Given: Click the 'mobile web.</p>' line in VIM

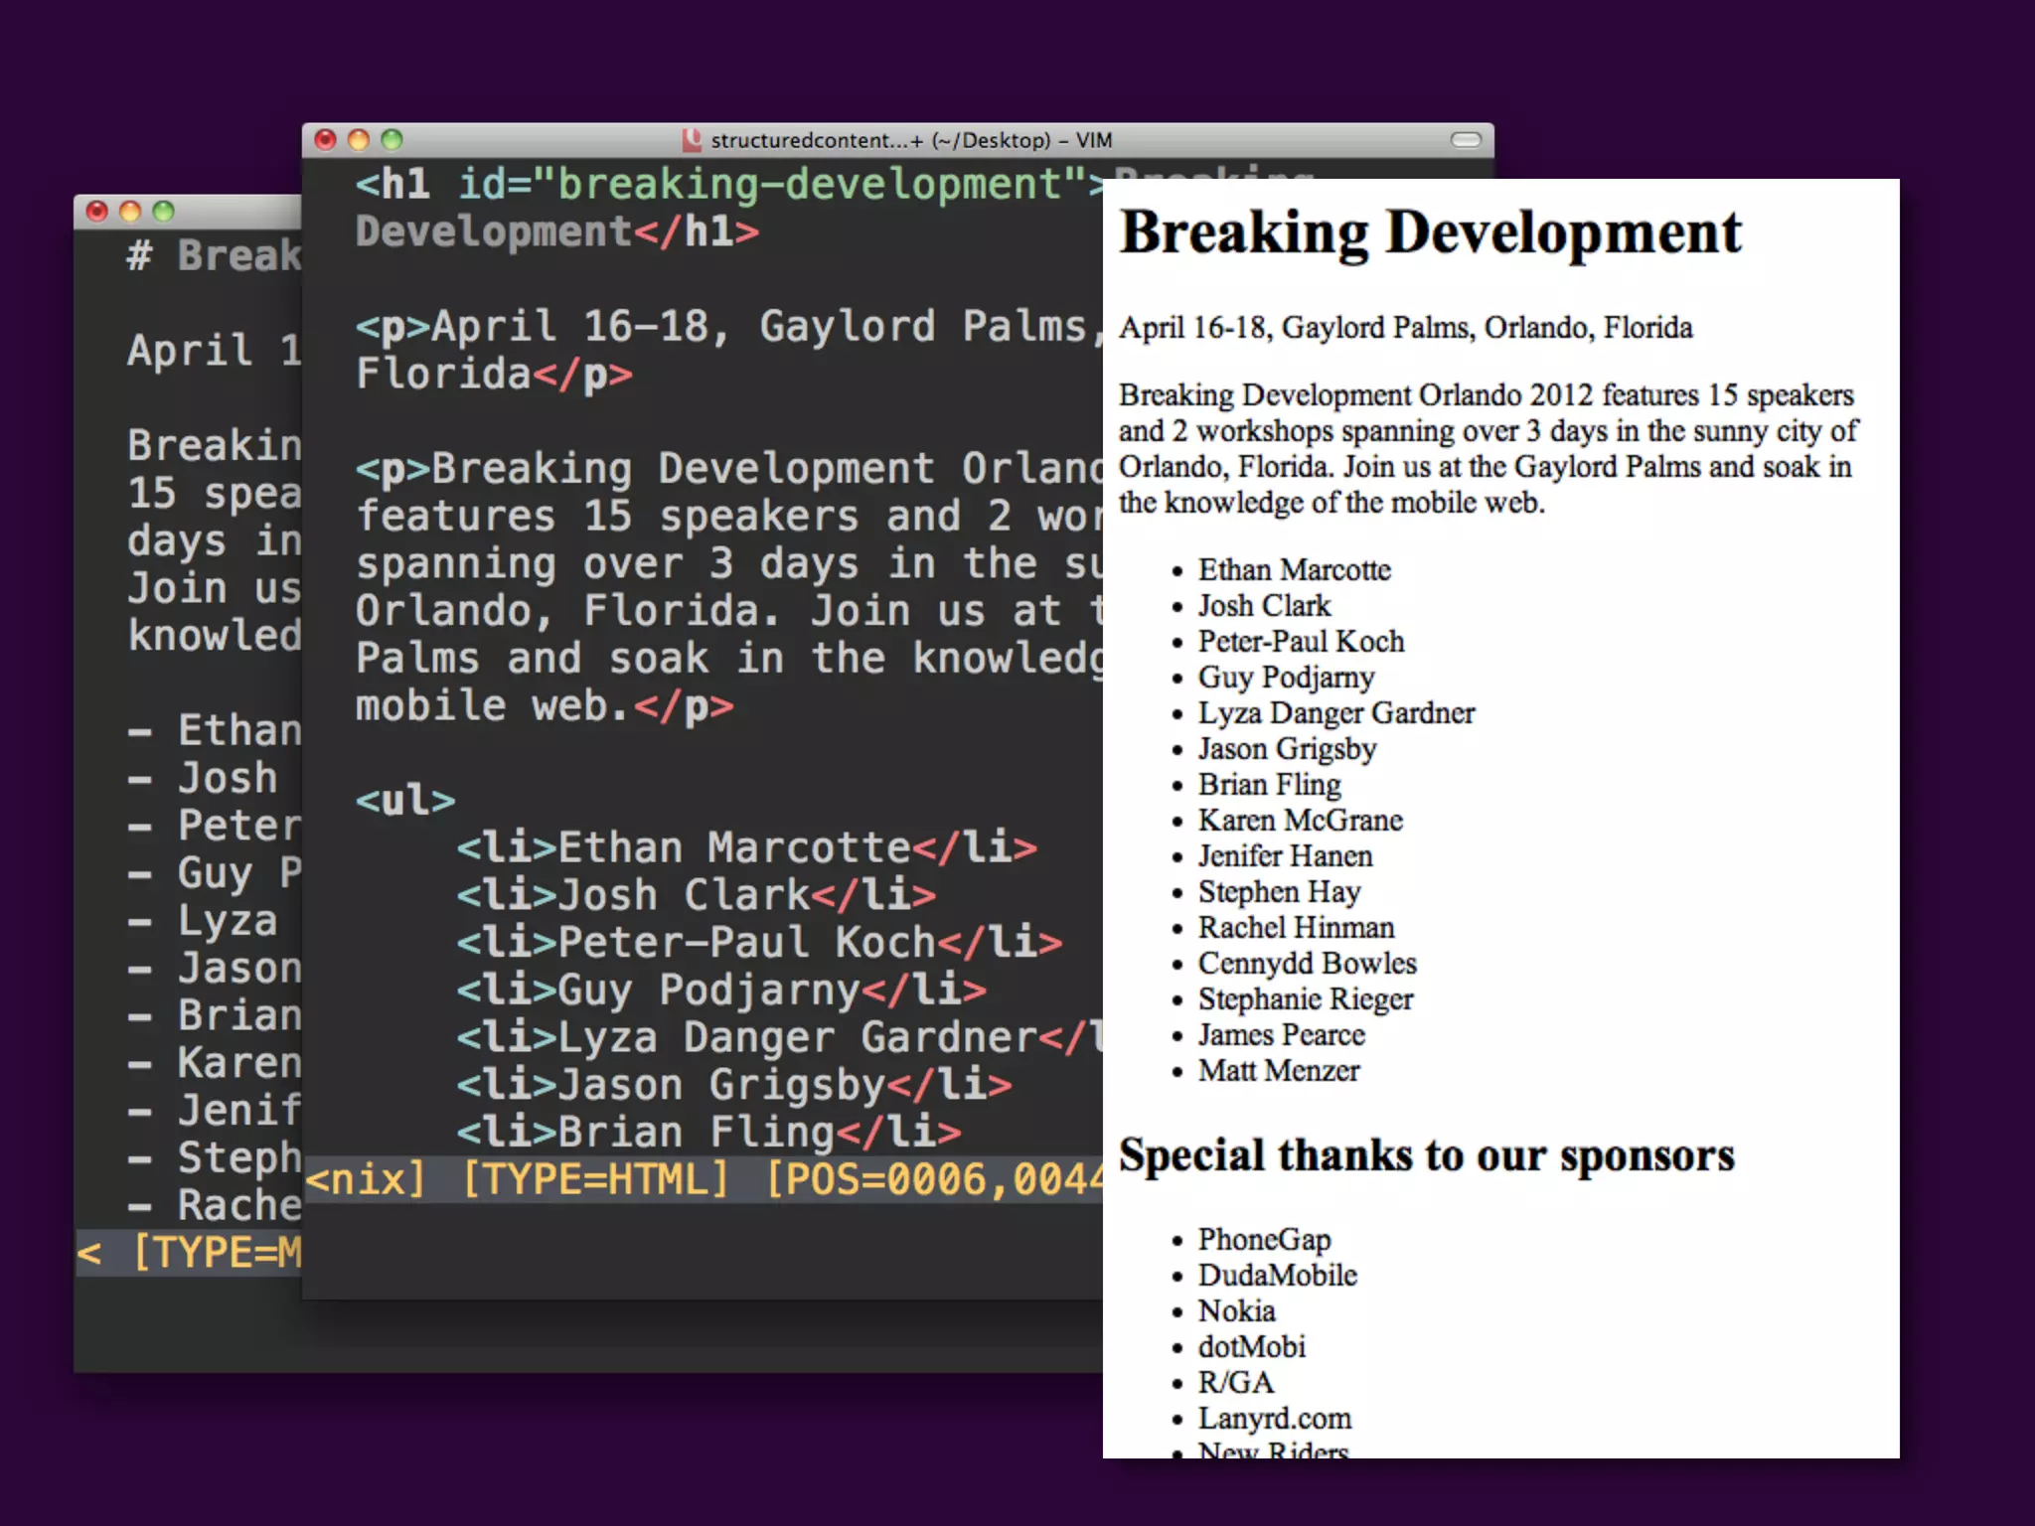Looking at the screenshot, I should point(545,706).
